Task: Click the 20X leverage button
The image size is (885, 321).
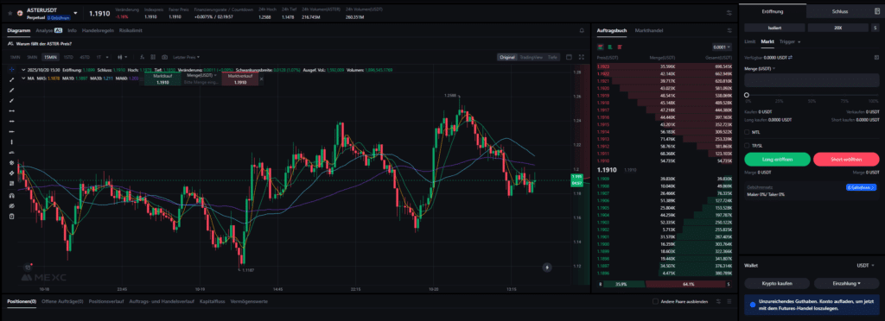Action: (837, 28)
